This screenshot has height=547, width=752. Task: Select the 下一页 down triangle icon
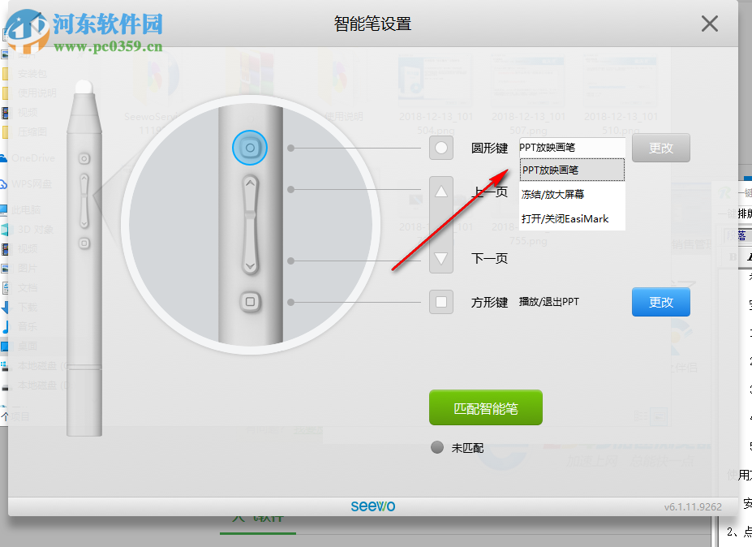[441, 258]
